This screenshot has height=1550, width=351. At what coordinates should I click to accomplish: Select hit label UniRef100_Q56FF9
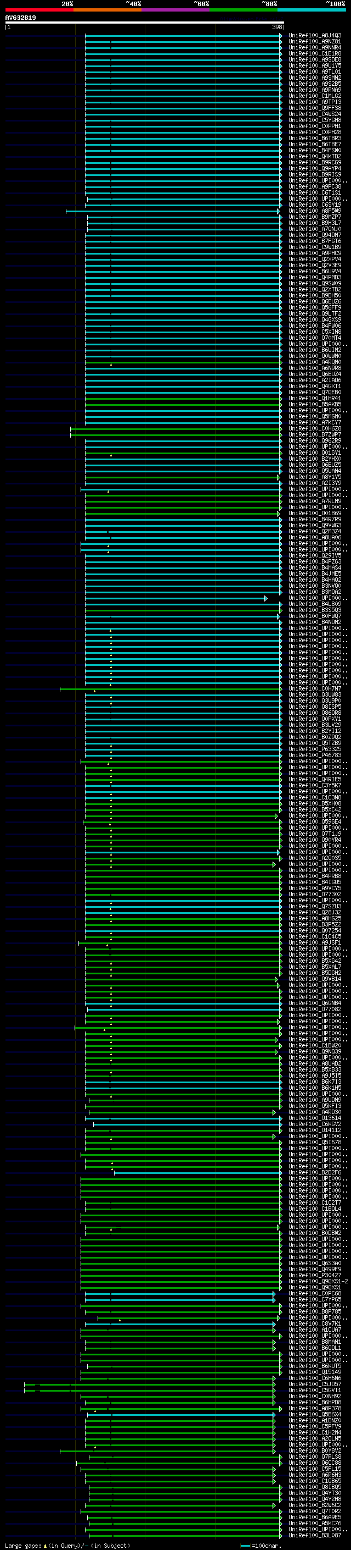click(315, 308)
